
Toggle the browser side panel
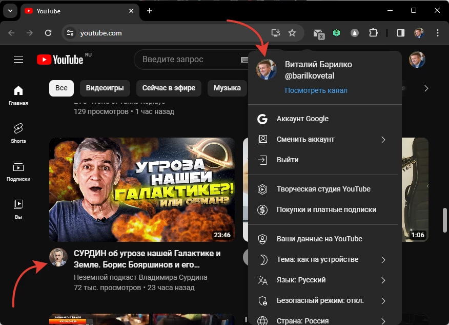[x=401, y=33]
